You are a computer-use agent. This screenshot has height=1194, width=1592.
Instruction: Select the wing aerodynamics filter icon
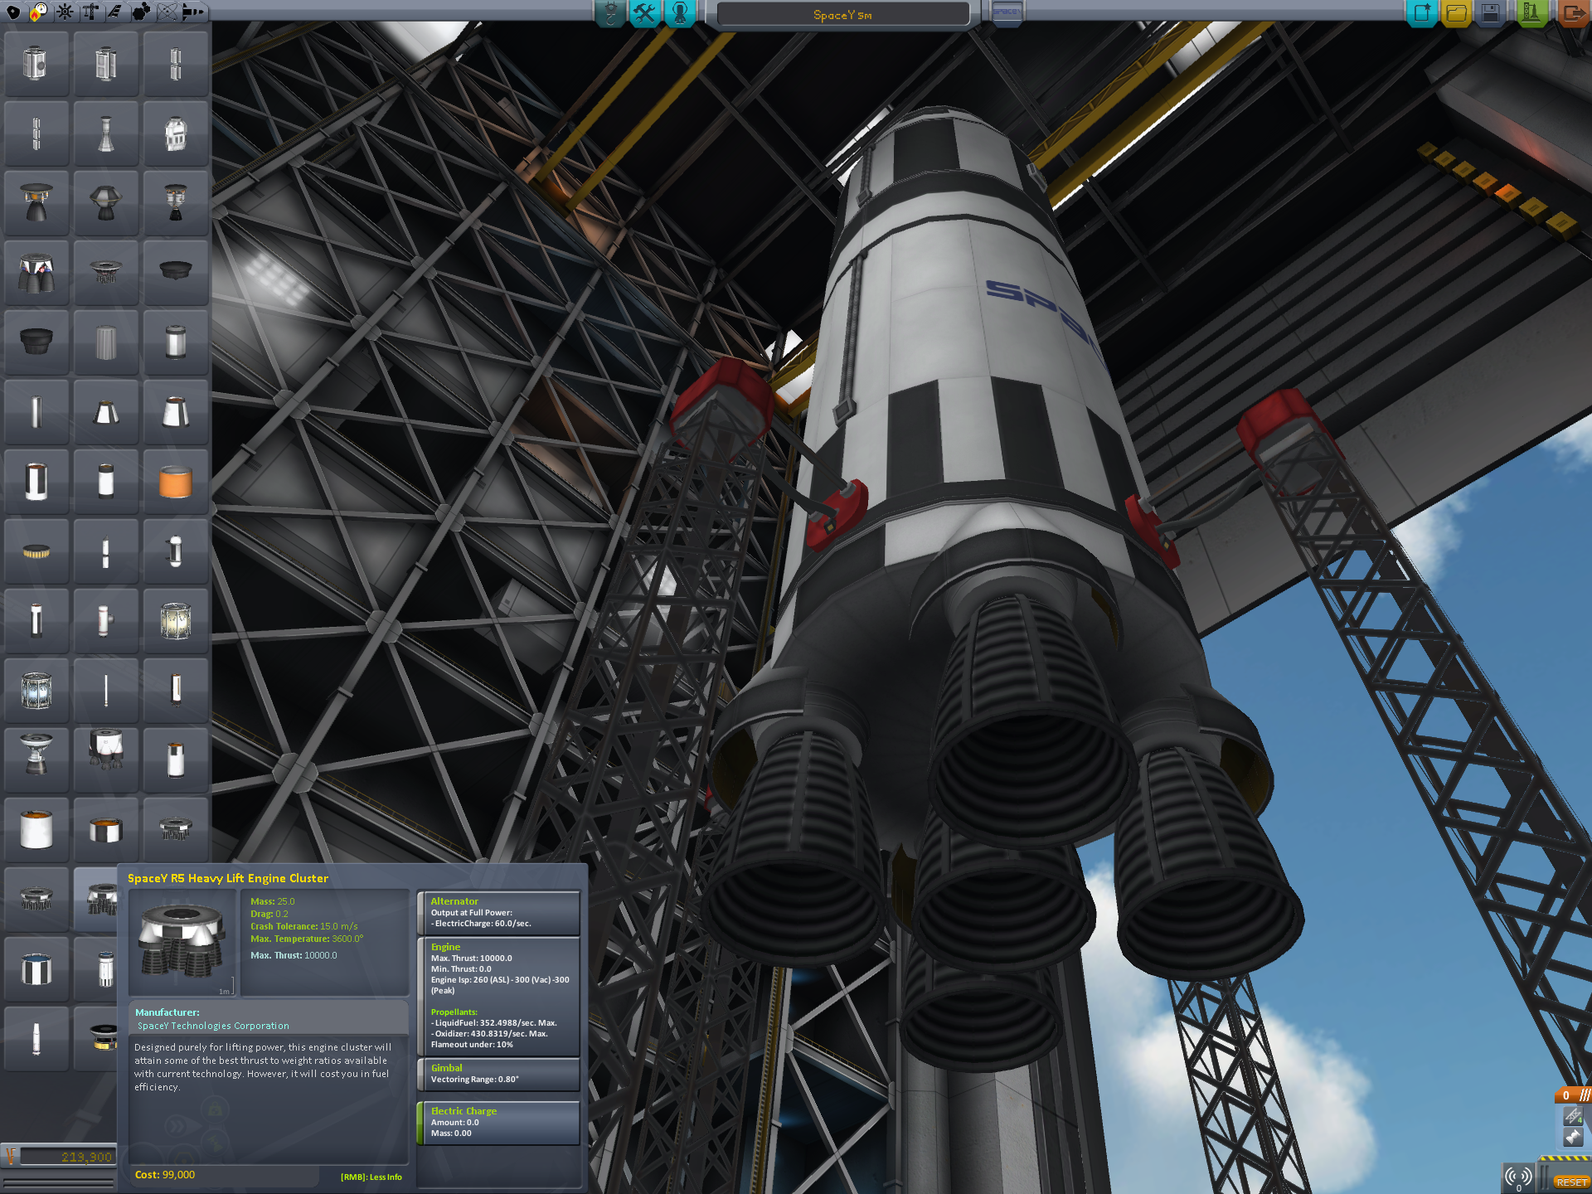115,12
